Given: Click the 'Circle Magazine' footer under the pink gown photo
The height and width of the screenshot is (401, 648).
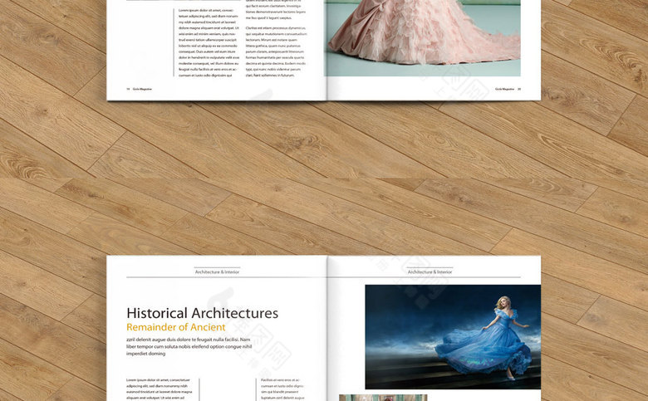Looking at the screenshot, I should click(x=504, y=89).
